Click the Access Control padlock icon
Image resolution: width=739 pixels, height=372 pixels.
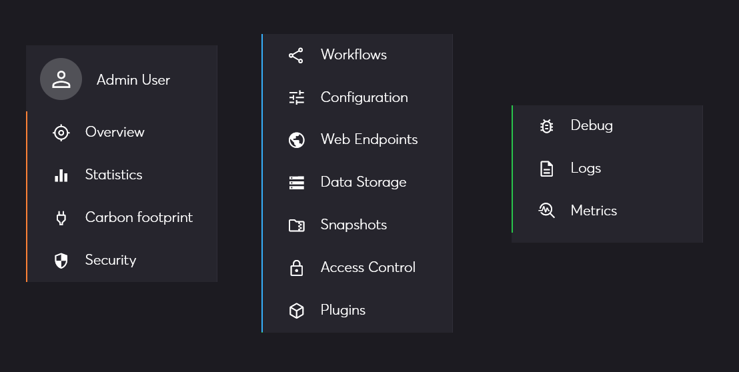click(x=296, y=268)
